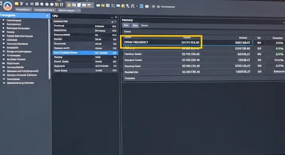Image resolution: width=285 pixels, height=155 pixels.
Task: Select the DRAM FREQUENCY row in Memory panel
Action: (x=187, y=42)
